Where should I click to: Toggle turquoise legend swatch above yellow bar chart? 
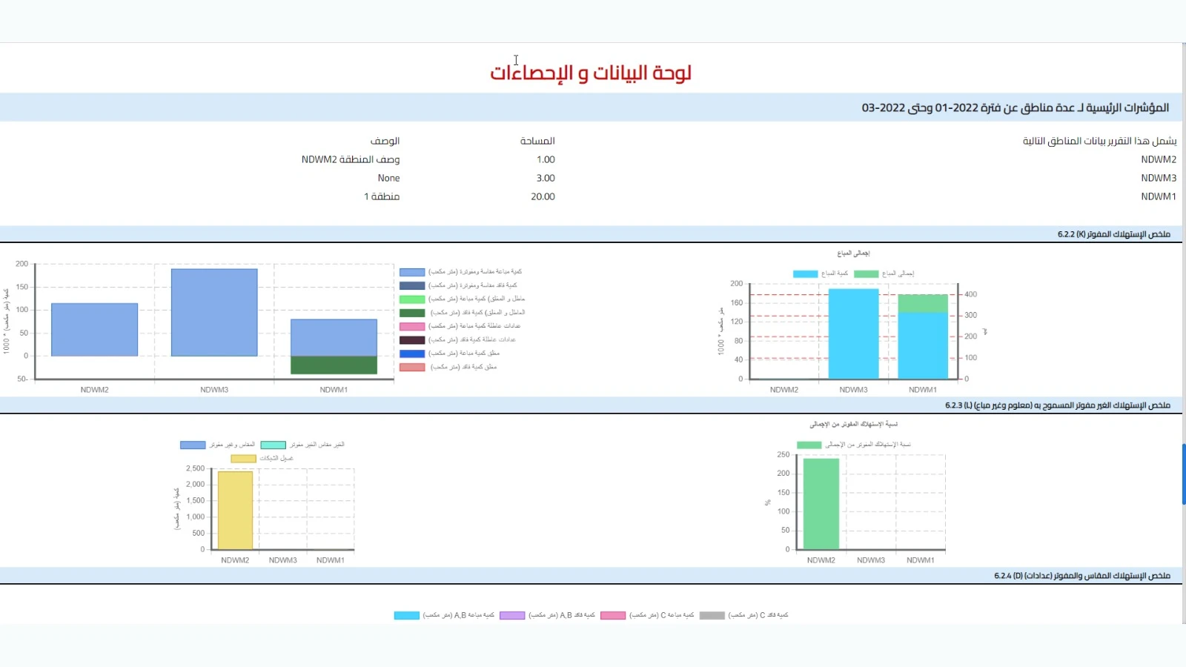273,445
